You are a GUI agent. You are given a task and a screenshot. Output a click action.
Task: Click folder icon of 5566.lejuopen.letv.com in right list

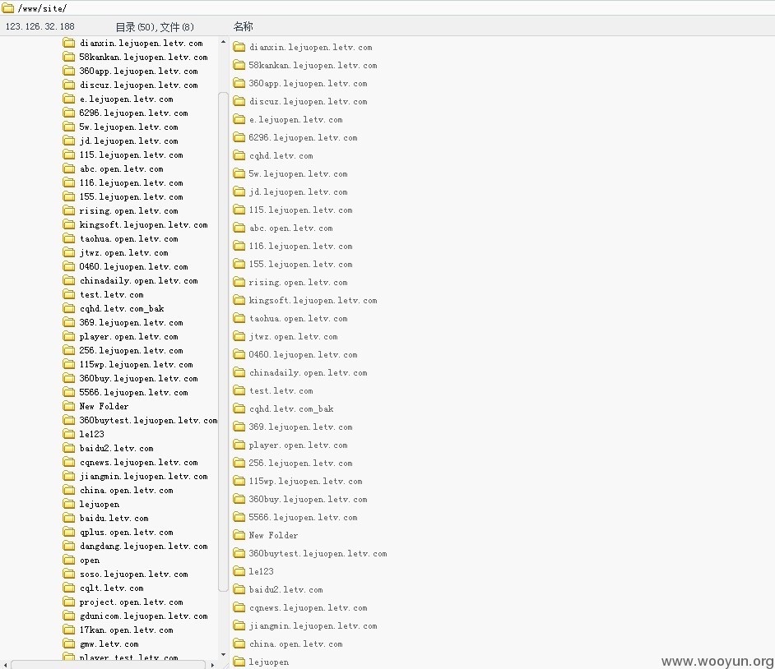pyautogui.click(x=239, y=517)
